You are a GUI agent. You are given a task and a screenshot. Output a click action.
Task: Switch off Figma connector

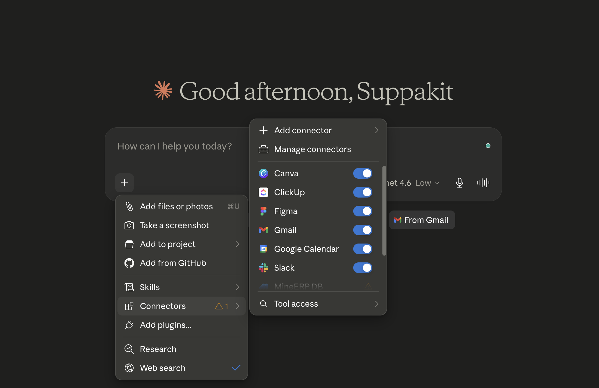click(x=363, y=211)
